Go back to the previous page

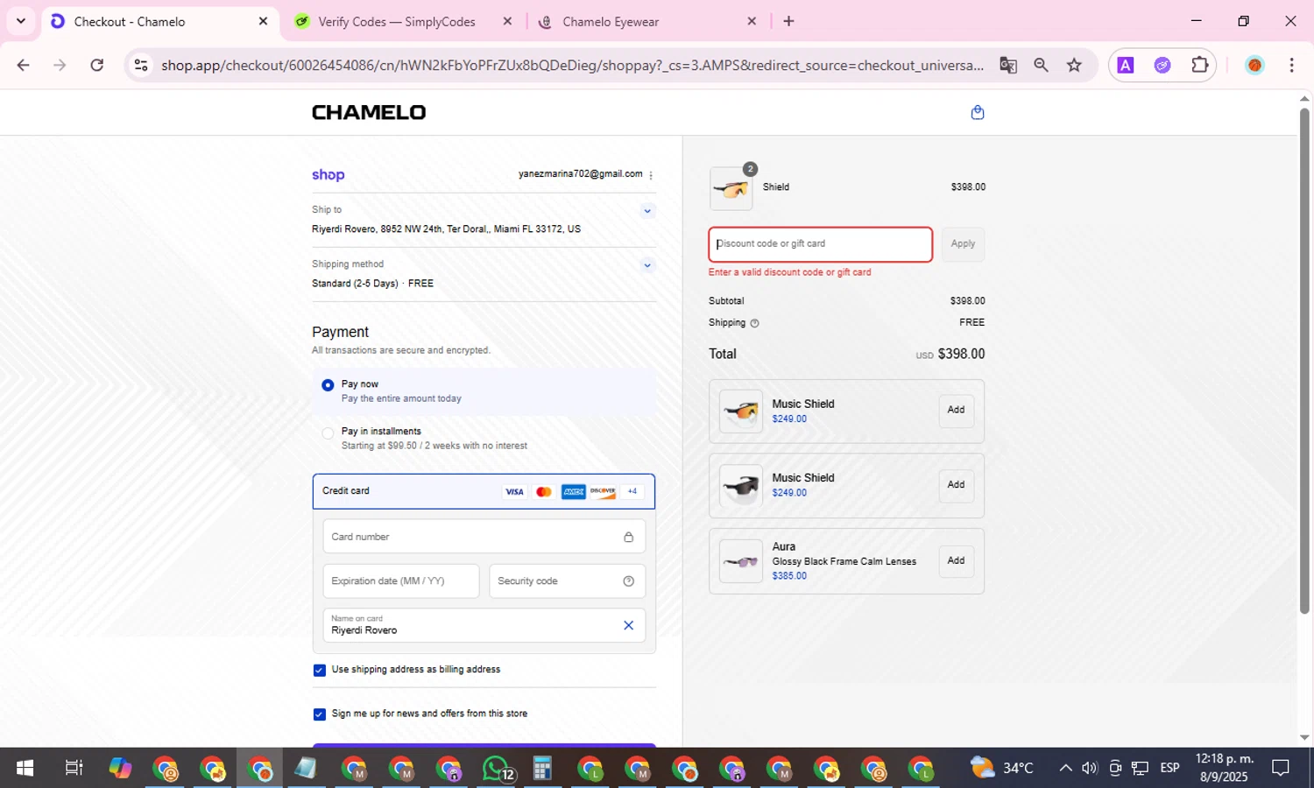point(24,65)
